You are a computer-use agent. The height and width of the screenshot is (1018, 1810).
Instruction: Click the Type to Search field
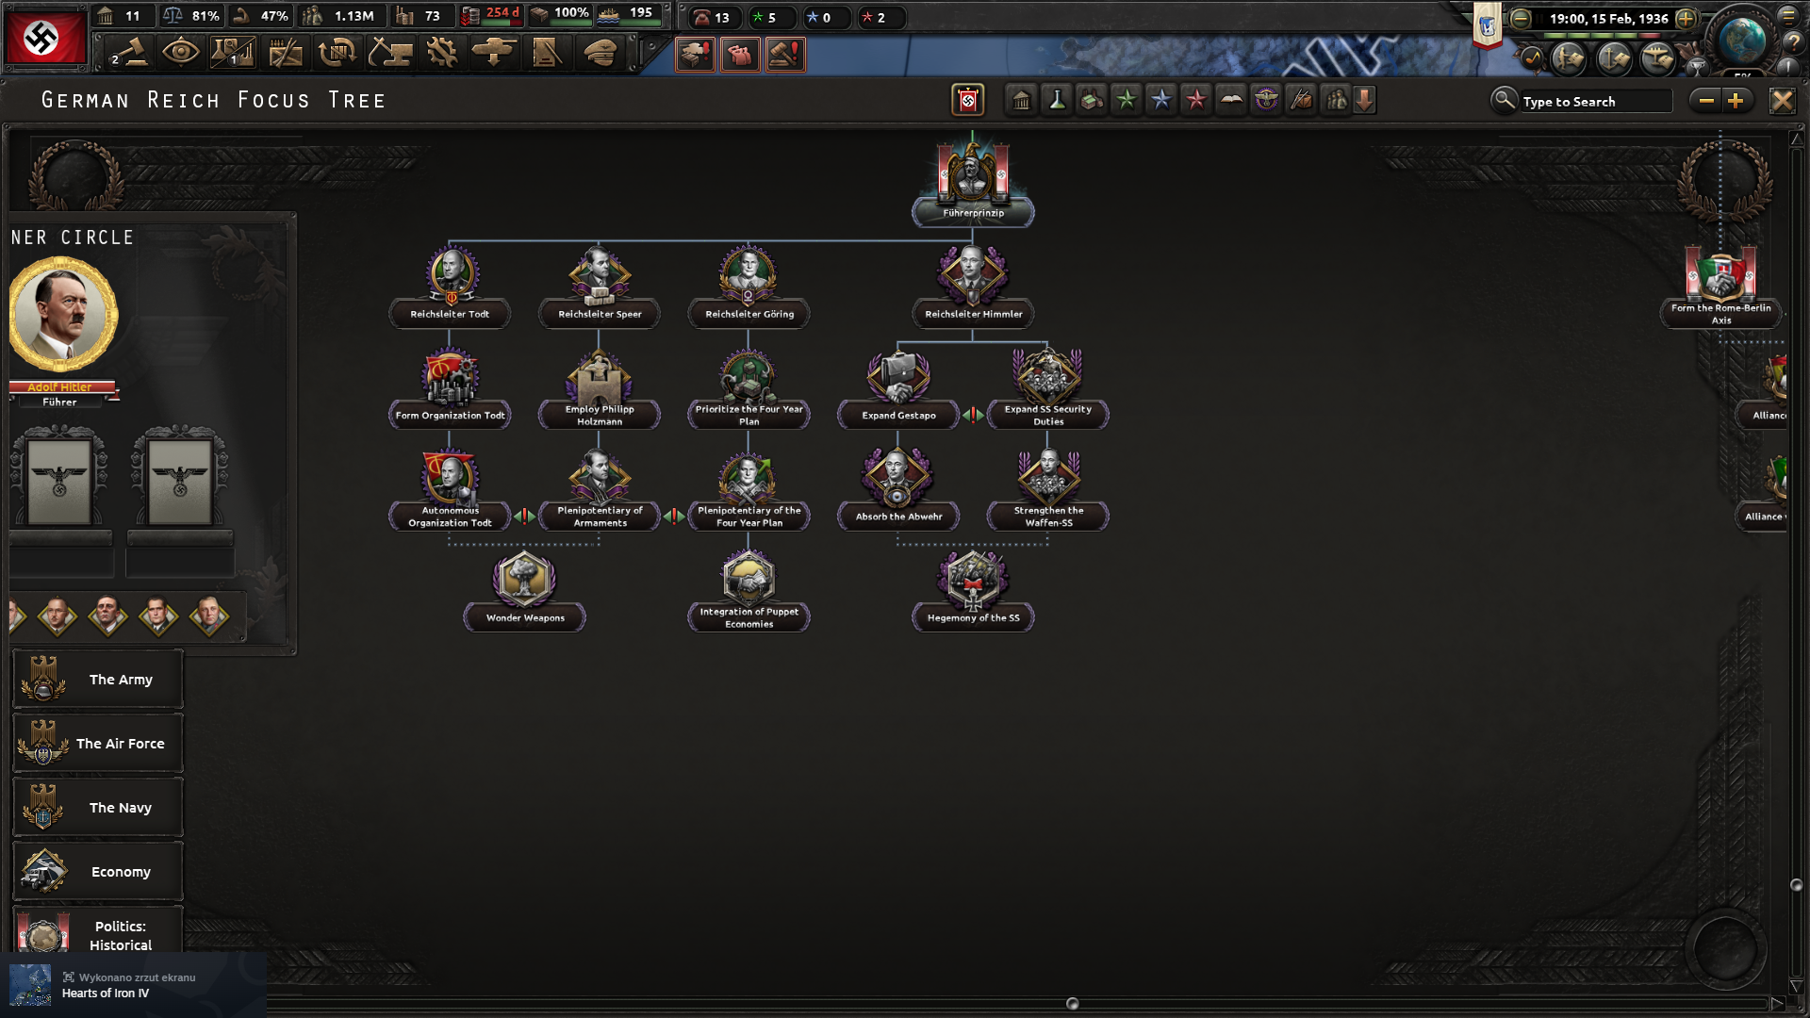[1596, 101]
